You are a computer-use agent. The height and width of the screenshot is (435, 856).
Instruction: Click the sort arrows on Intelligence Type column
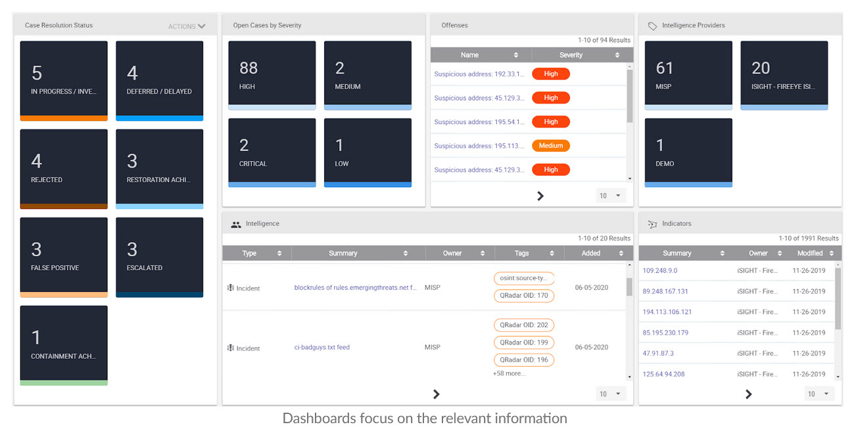pos(279,254)
